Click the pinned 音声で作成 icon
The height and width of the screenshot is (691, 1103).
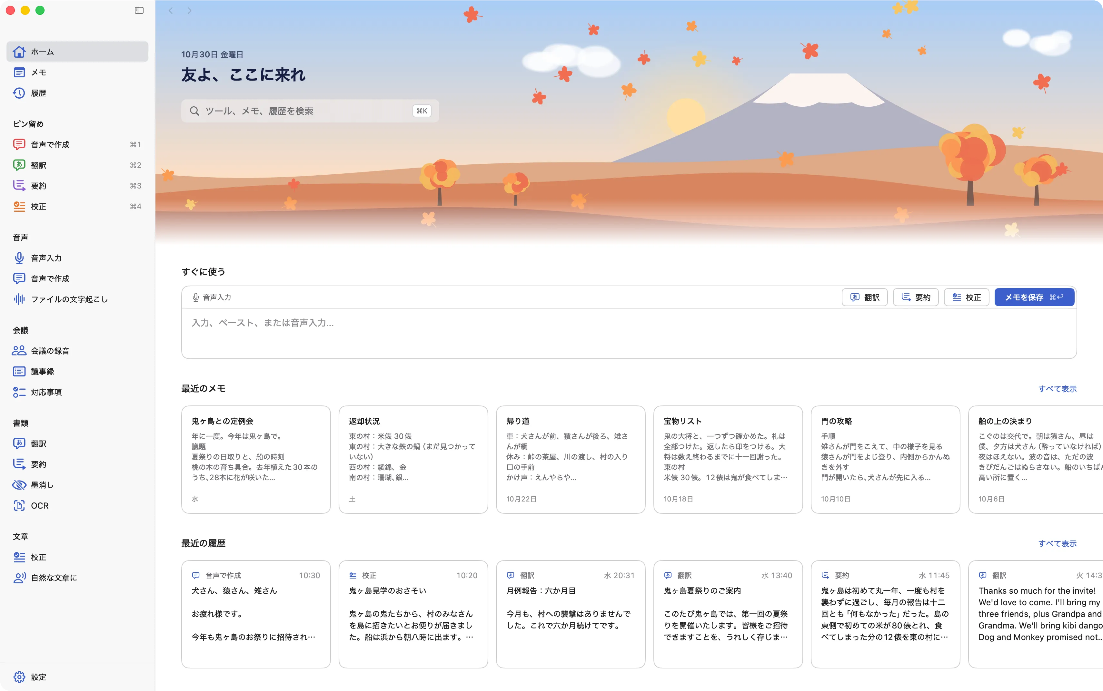pyautogui.click(x=19, y=144)
